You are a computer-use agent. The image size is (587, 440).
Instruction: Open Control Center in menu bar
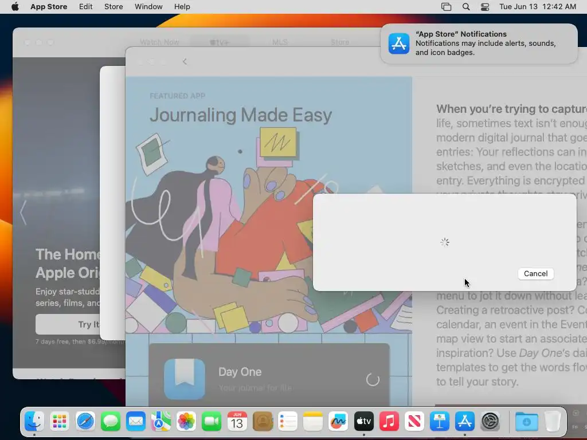[485, 7]
